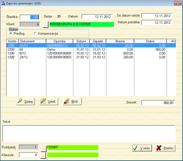Viewport: 183px width, 161px height.
Task: Confirm with the V redu button
Action: click(x=142, y=148)
